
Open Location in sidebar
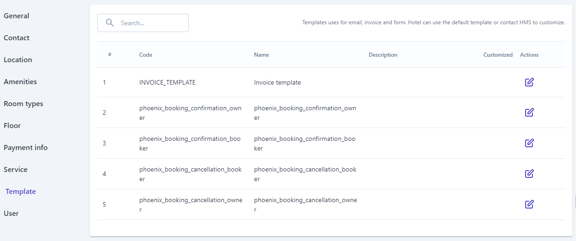18,60
